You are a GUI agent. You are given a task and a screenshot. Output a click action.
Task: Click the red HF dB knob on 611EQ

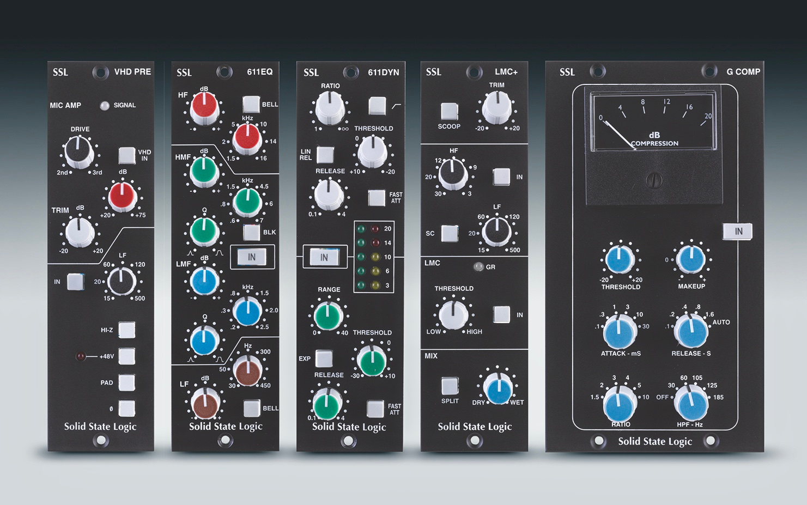click(205, 107)
